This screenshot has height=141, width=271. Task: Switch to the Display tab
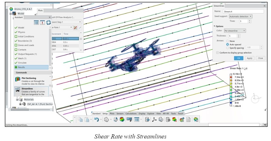click(142, 114)
